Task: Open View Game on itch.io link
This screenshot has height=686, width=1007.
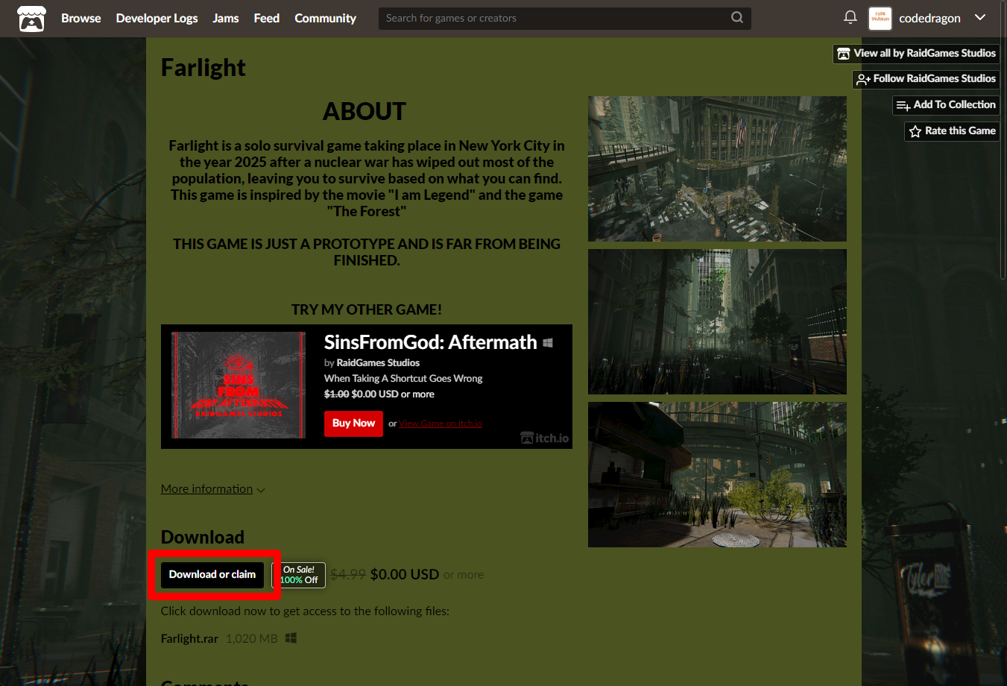Action: tap(441, 424)
